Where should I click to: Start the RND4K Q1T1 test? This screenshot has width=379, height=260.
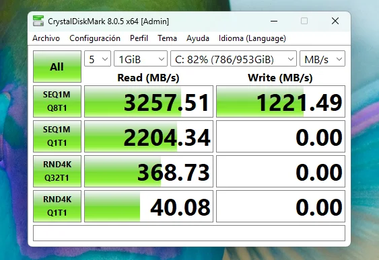[x=57, y=206]
